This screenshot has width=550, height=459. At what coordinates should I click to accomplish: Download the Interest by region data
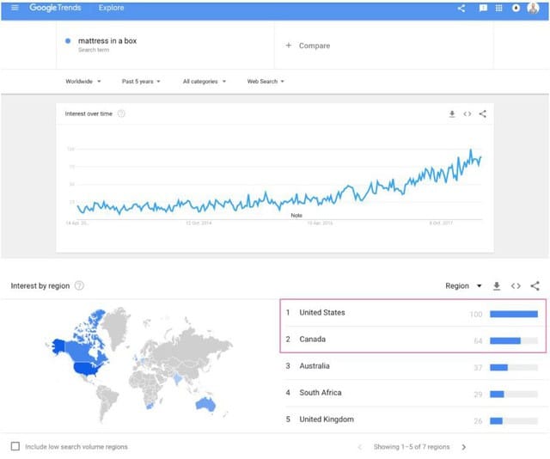tap(497, 286)
